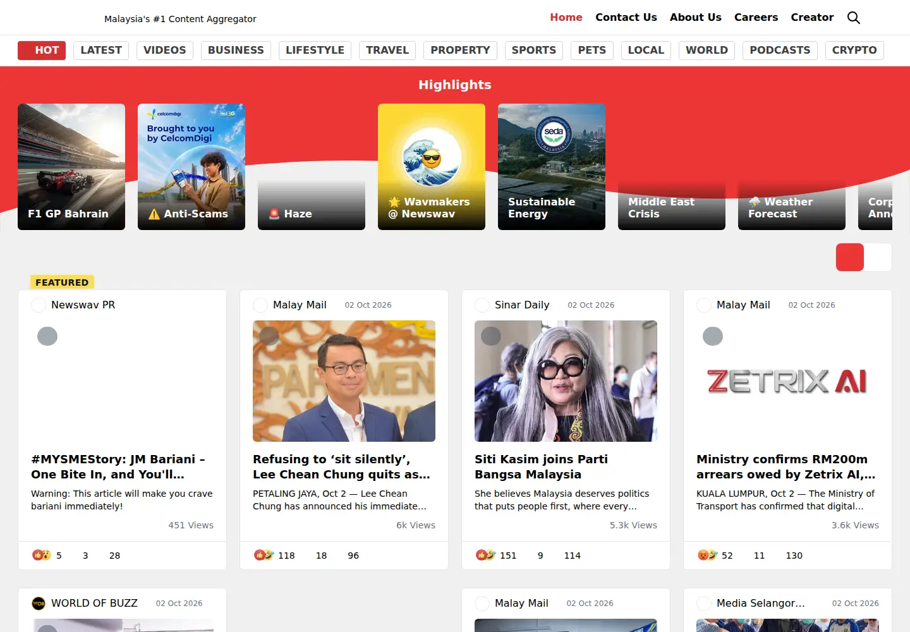
Task: Open the Sustainable Energy highlight tile
Action: pyautogui.click(x=552, y=167)
